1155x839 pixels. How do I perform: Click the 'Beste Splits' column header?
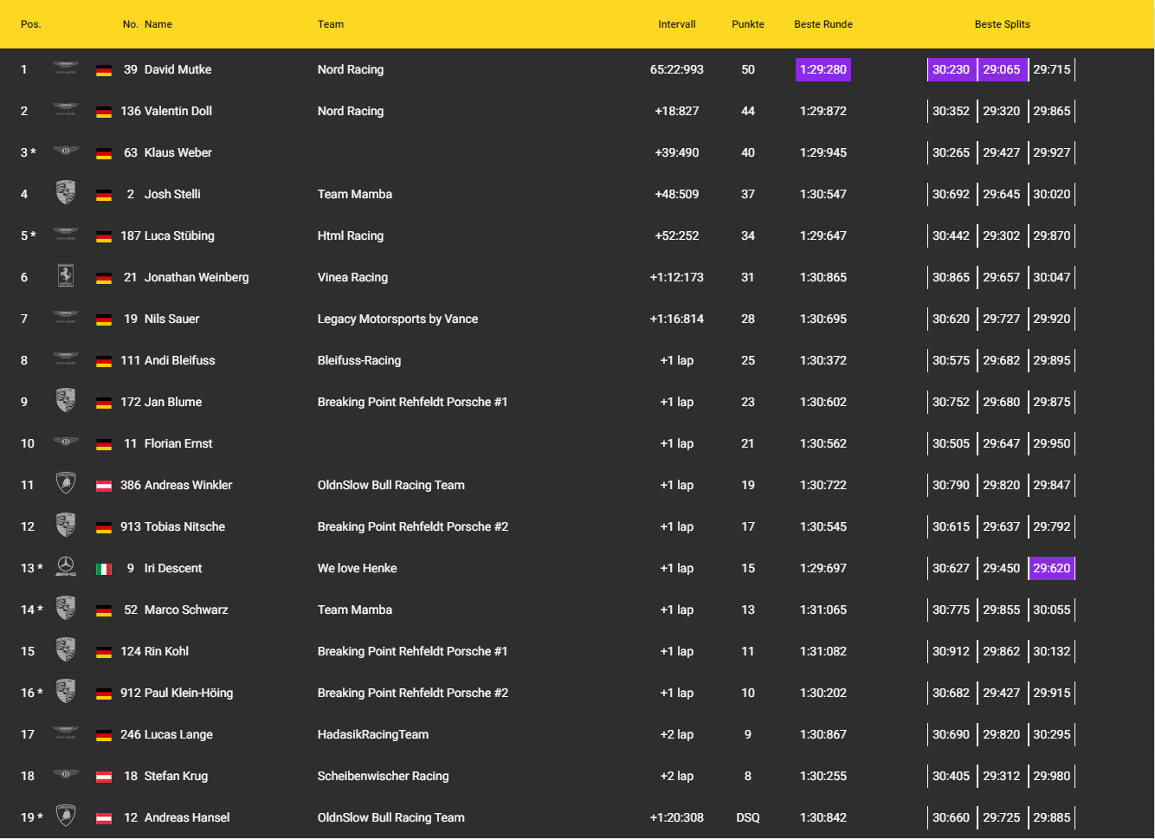click(1002, 24)
